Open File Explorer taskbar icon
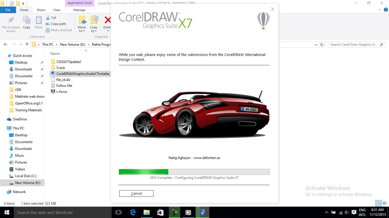 coord(146,212)
